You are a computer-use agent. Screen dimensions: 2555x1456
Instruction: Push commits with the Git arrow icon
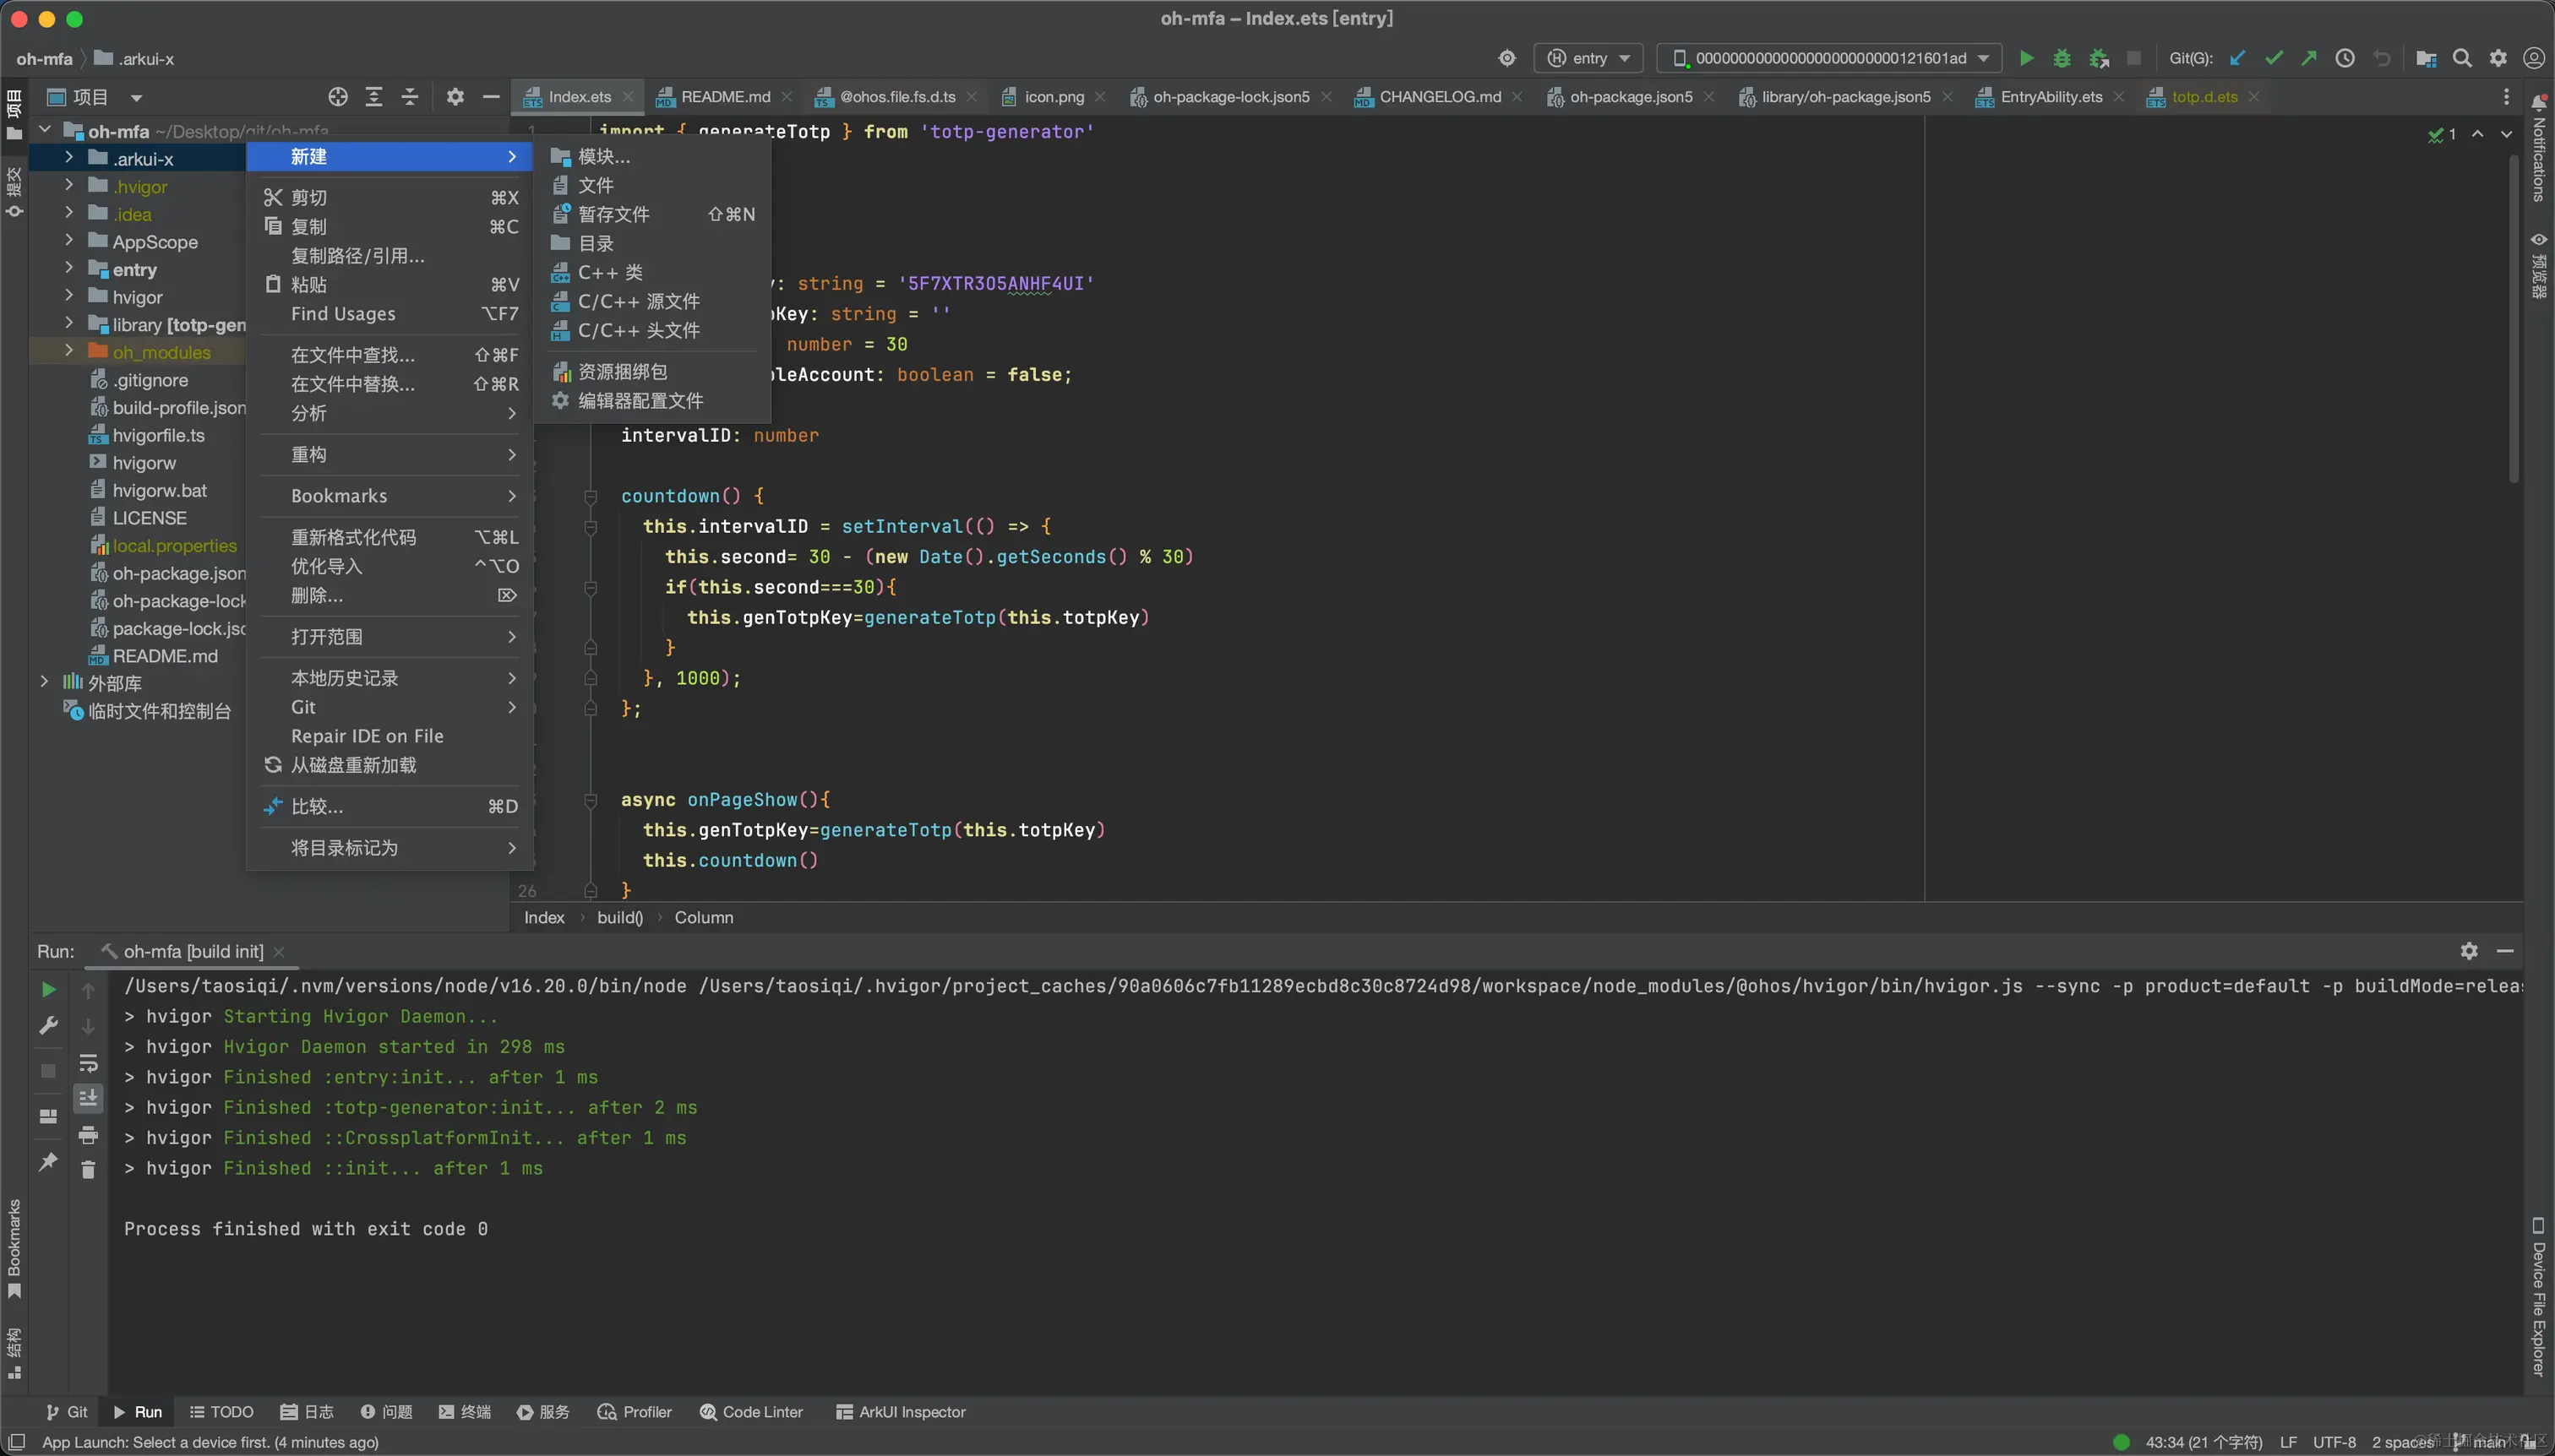tap(2309, 58)
